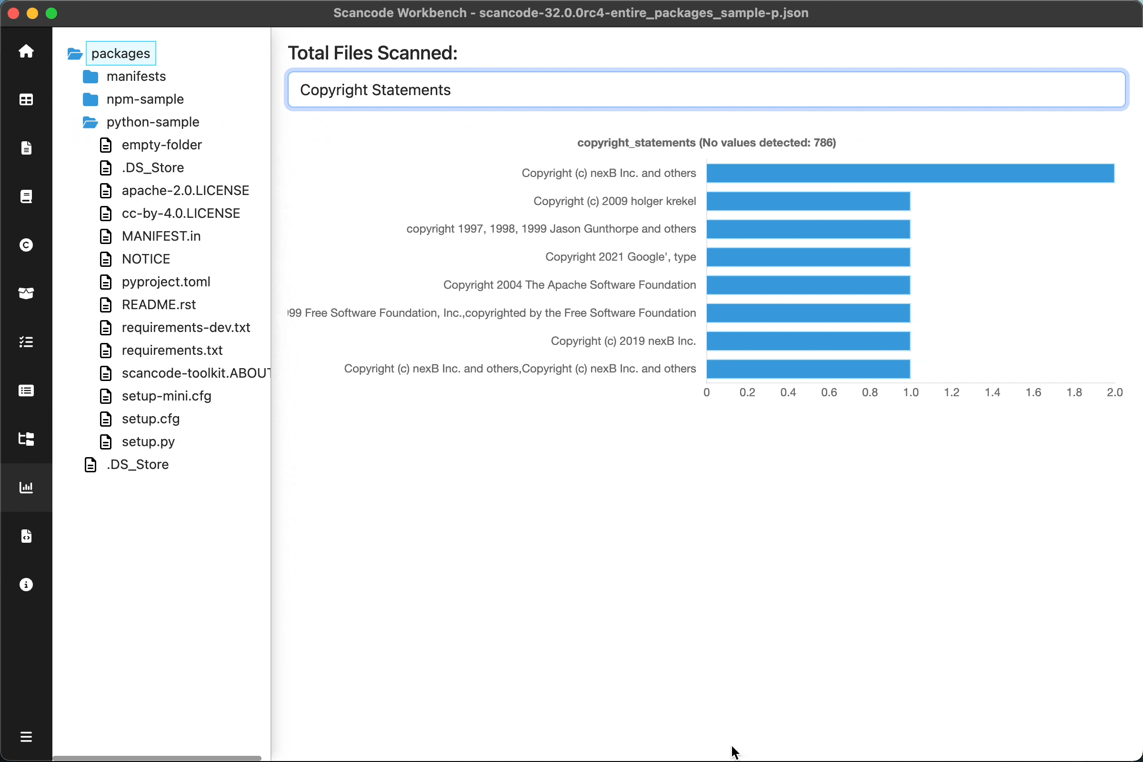Select requirements-dev.txt file
Screen dimensions: 1143x762
pyautogui.click(x=186, y=328)
